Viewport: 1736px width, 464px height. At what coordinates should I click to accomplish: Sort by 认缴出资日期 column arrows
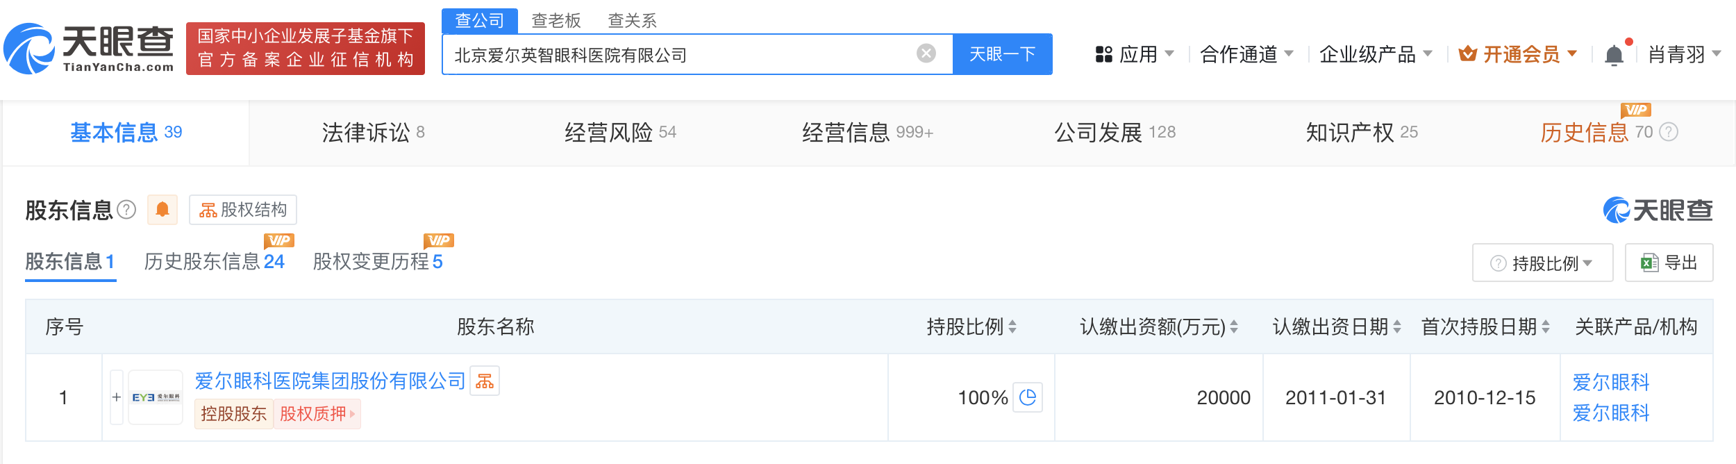pos(1397,326)
